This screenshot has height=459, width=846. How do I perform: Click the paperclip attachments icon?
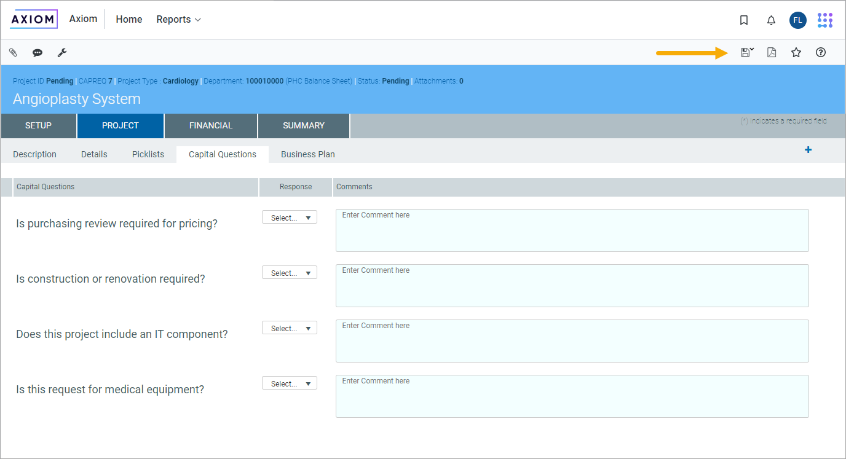tap(13, 53)
